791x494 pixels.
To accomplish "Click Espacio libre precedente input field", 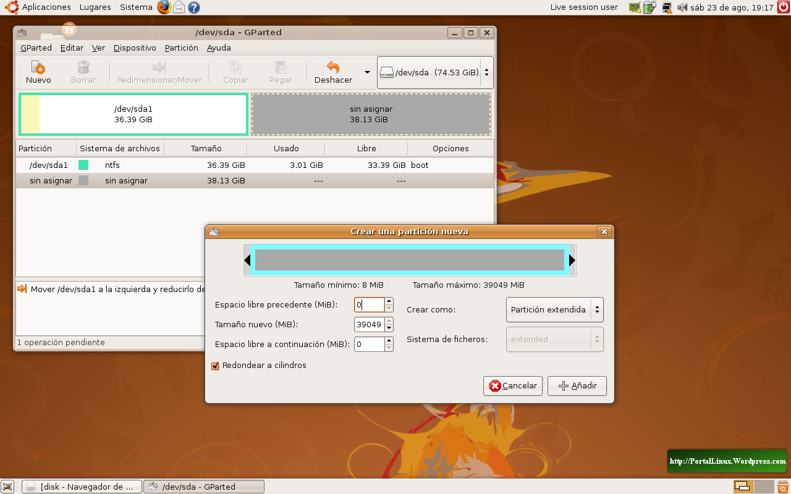I will [370, 305].
